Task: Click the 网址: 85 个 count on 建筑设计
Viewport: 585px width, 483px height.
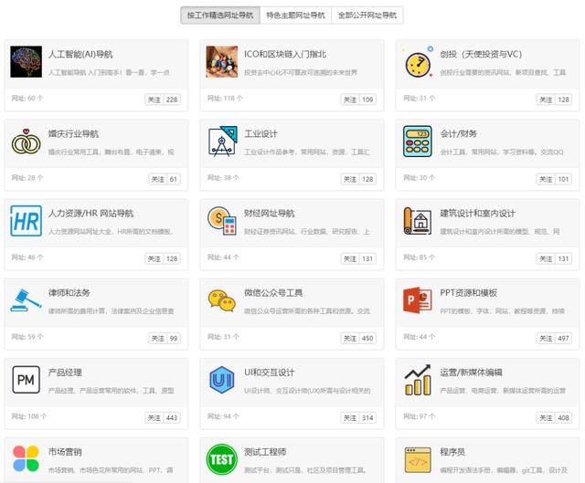Action: pyautogui.click(x=419, y=257)
